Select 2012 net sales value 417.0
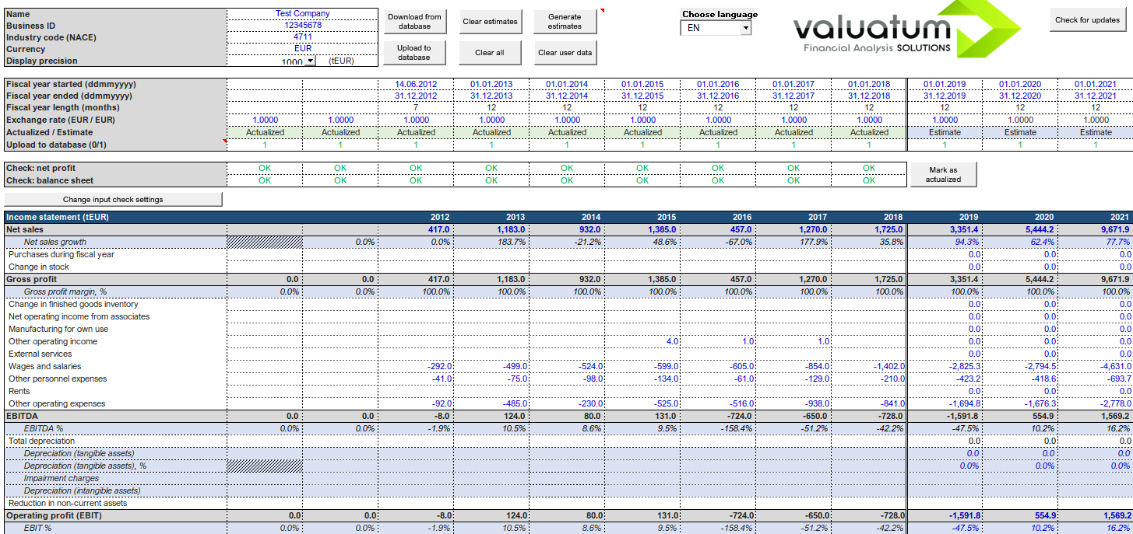 pyautogui.click(x=416, y=230)
